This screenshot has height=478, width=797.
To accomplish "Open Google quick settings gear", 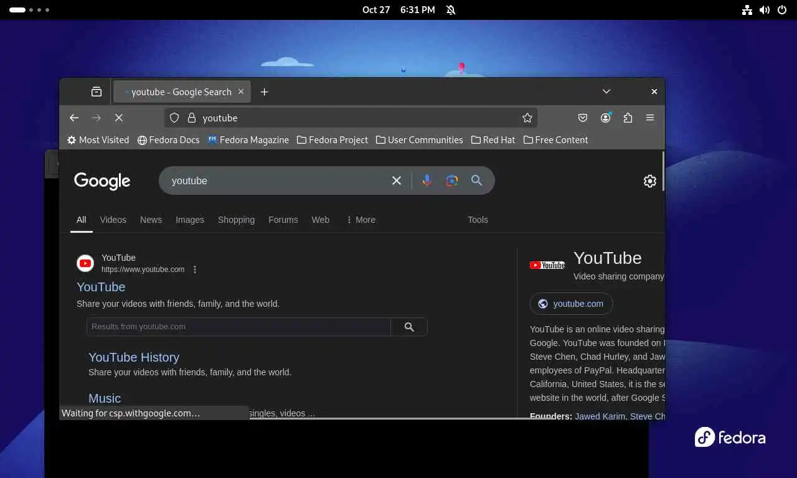I will [650, 181].
